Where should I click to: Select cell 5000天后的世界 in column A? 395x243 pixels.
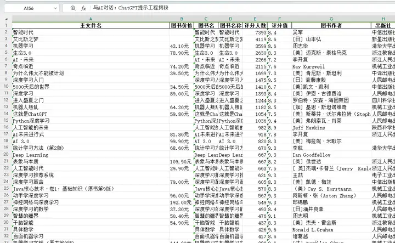click(x=91, y=87)
